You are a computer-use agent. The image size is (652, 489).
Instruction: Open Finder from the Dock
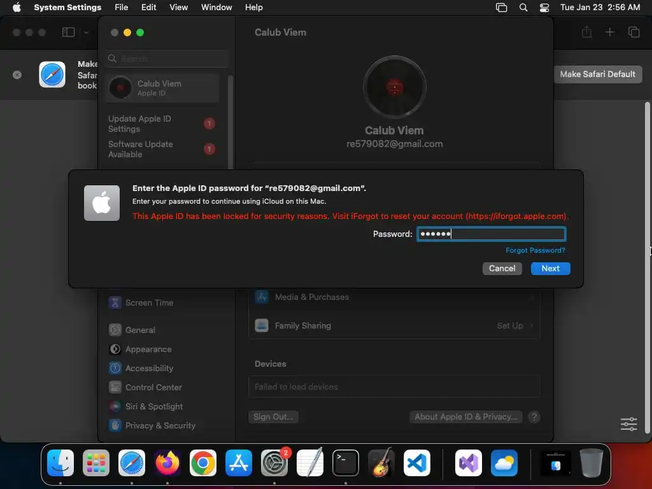click(x=60, y=463)
